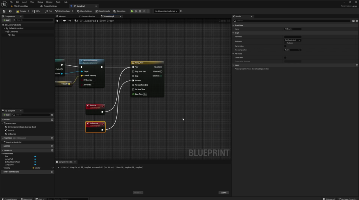The image size is (359, 200).
Task: Add a new variable with the plus icon
Action: [x=52, y=150]
